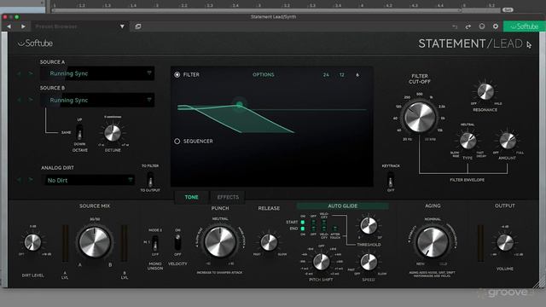This screenshot has height=307, width=546.
Task: Click the Auto Glide Speed knob
Action: (369, 262)
